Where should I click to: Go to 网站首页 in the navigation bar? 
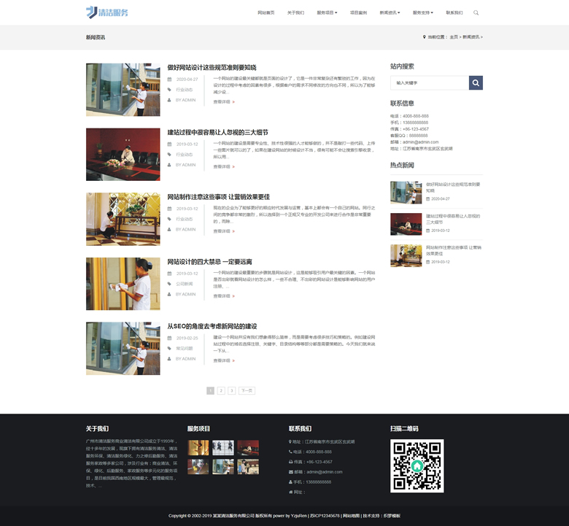pos(266,12)
